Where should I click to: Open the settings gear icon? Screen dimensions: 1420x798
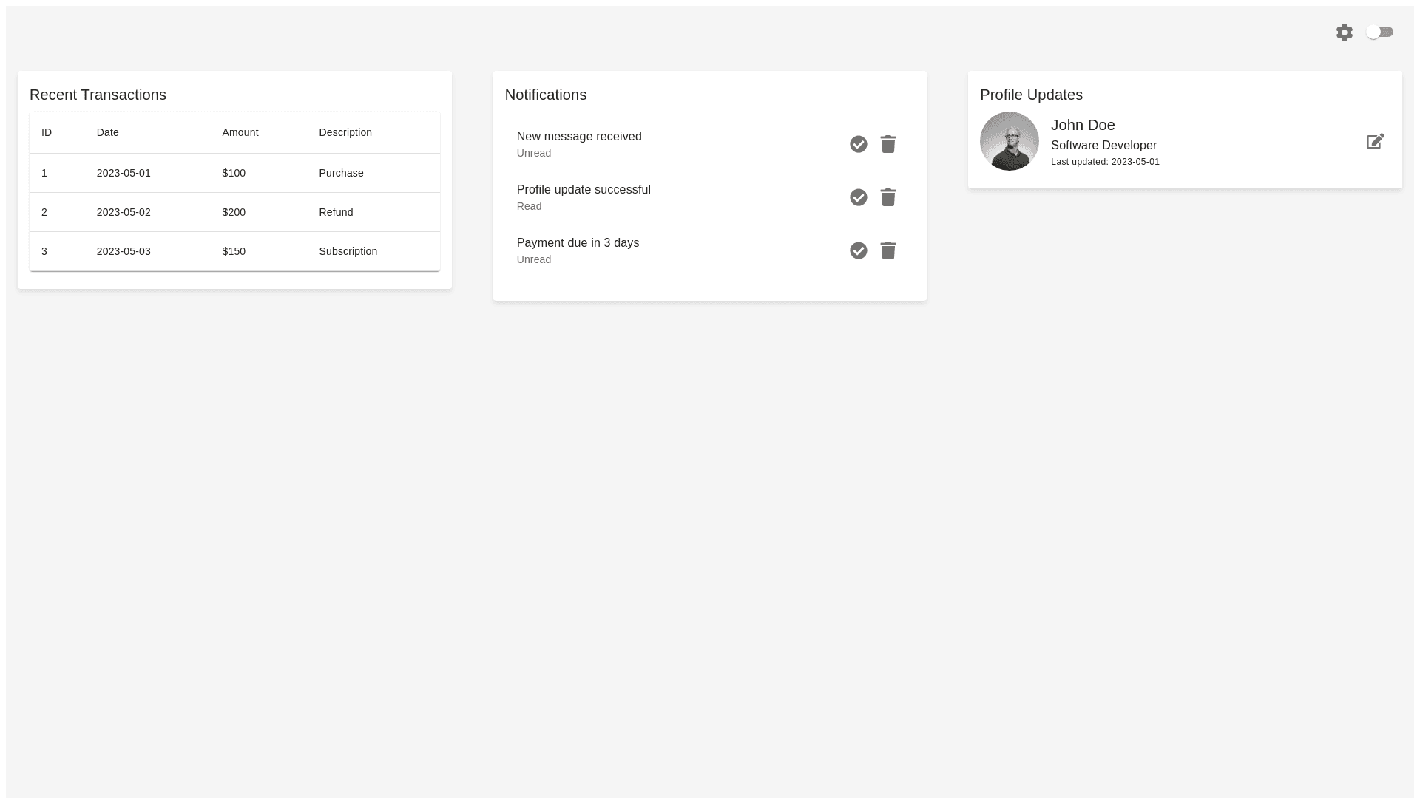pyautogui.click(x=1344, y=33)
